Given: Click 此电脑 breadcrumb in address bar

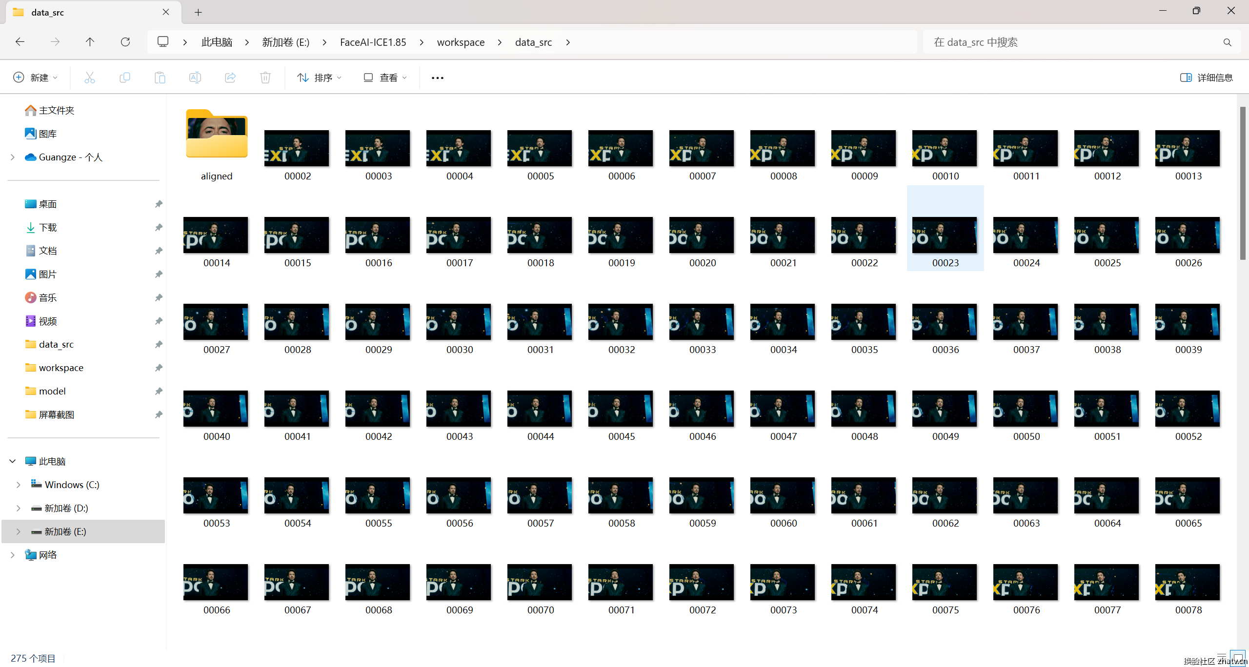Looking at the screenshot, I should tap(217, 42).
